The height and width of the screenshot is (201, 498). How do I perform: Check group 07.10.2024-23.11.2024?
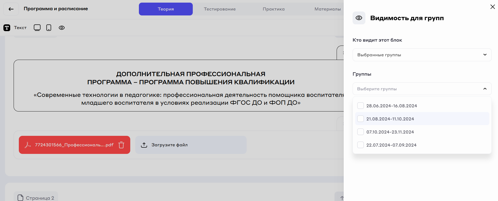[360, 132]
